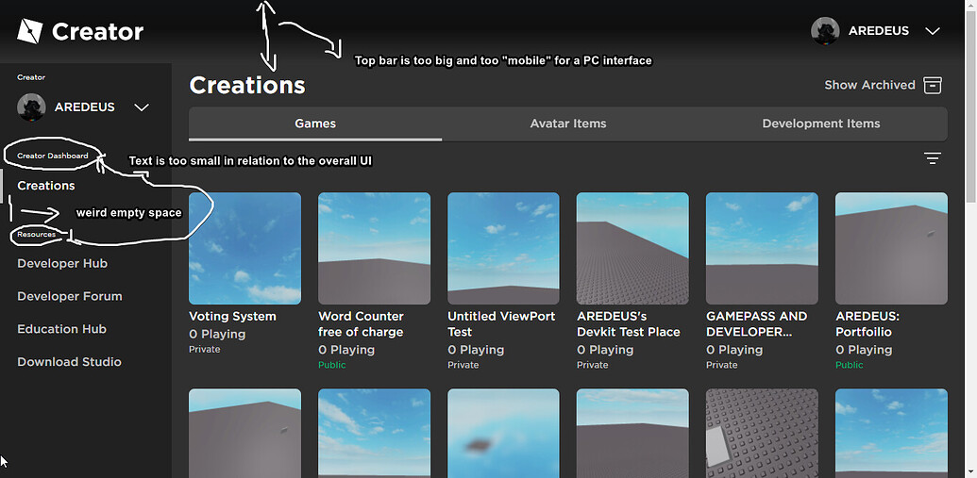
Task: Expand the top-right AREDEUS account dropdown
Action: coord(933,31)
